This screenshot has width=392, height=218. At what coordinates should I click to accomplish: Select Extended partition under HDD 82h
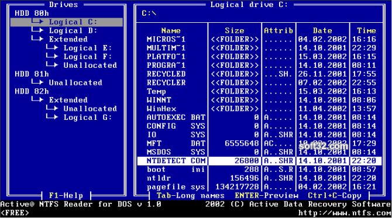coord(68,100)
